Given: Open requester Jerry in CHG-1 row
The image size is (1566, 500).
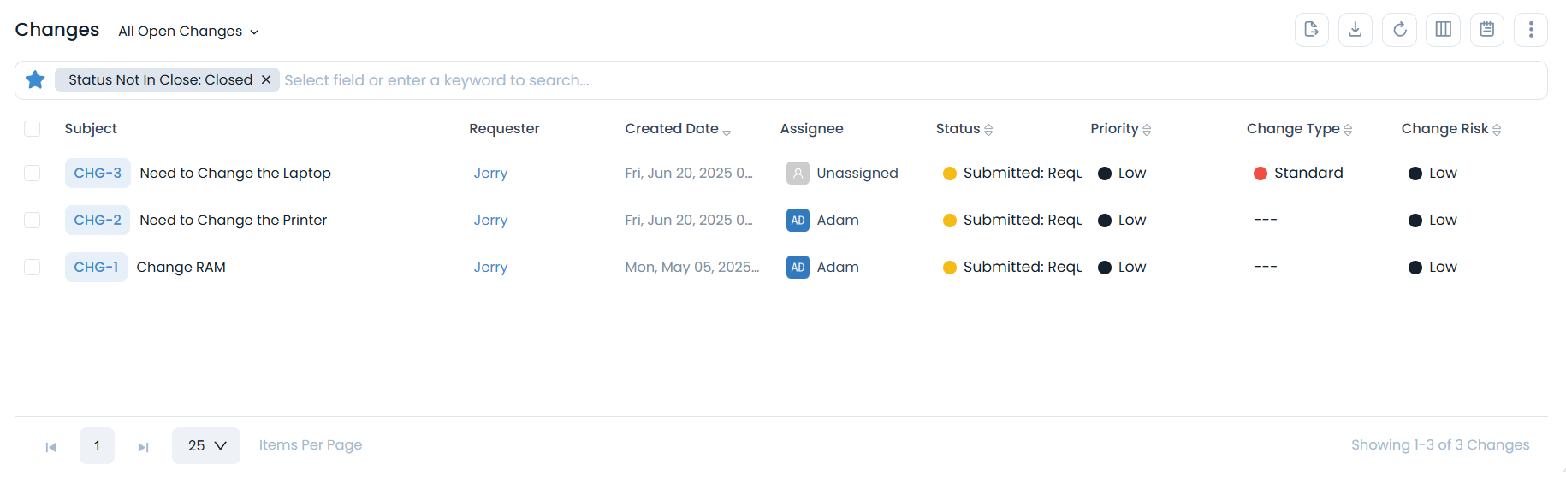Looking at the screenshot, I should (x=490, y=268).
